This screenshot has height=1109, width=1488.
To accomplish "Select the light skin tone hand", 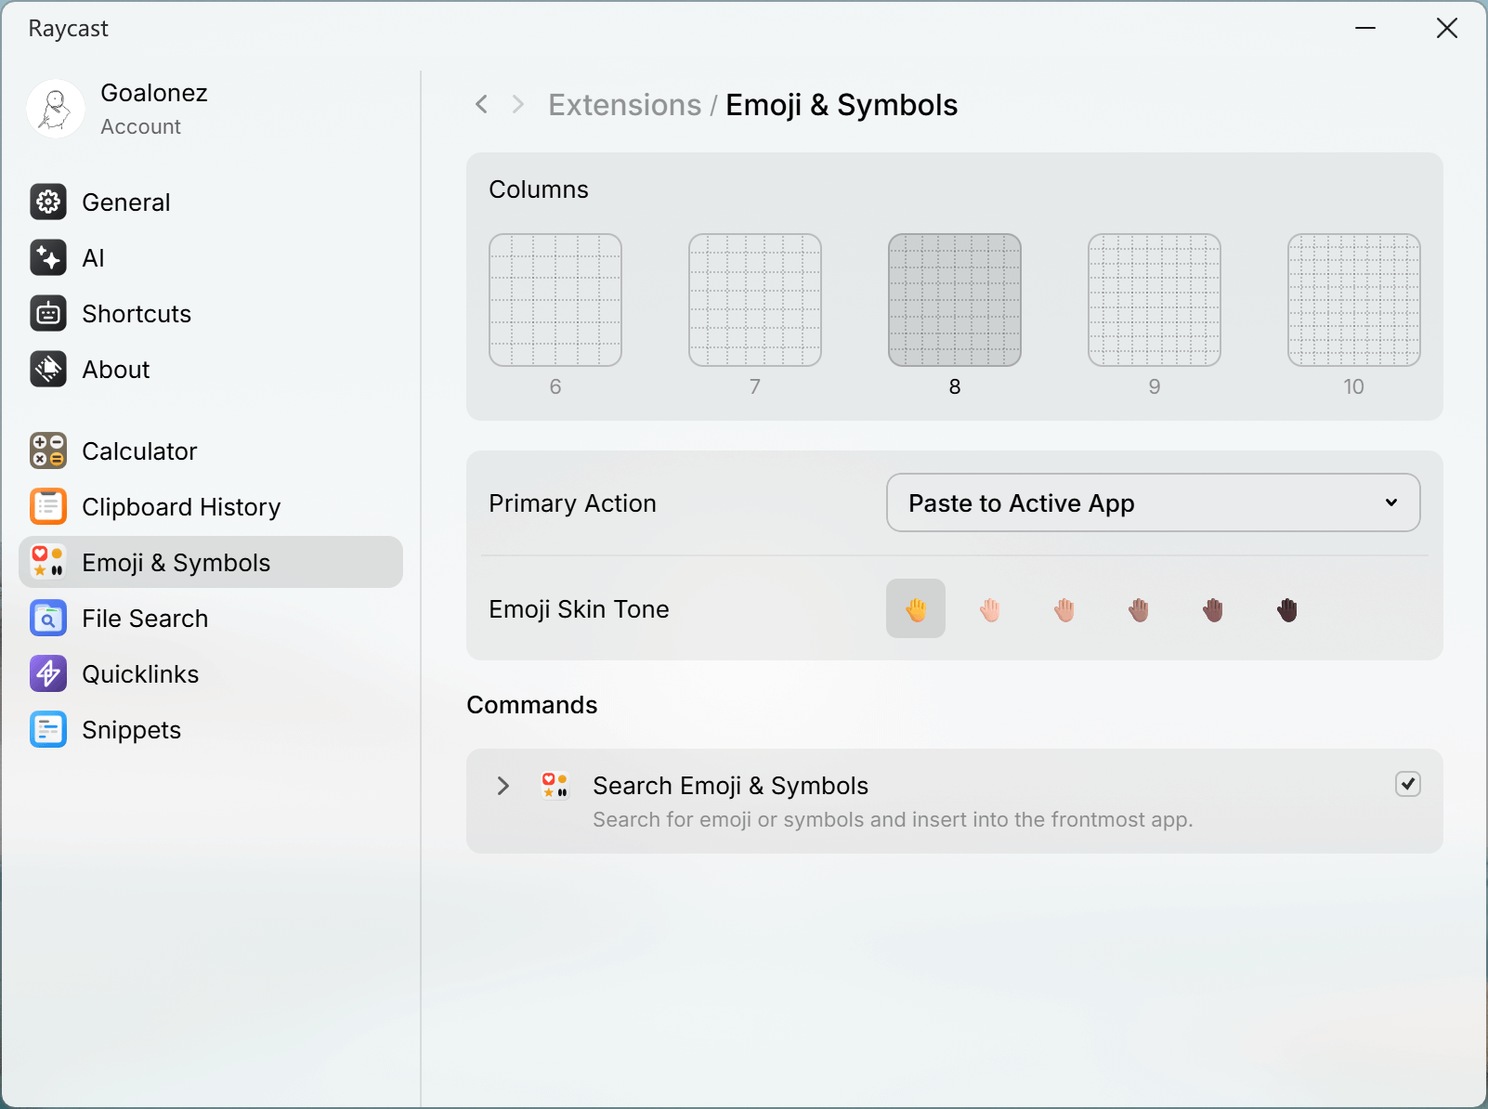I will pyautogui.click(x=990, y=609).
